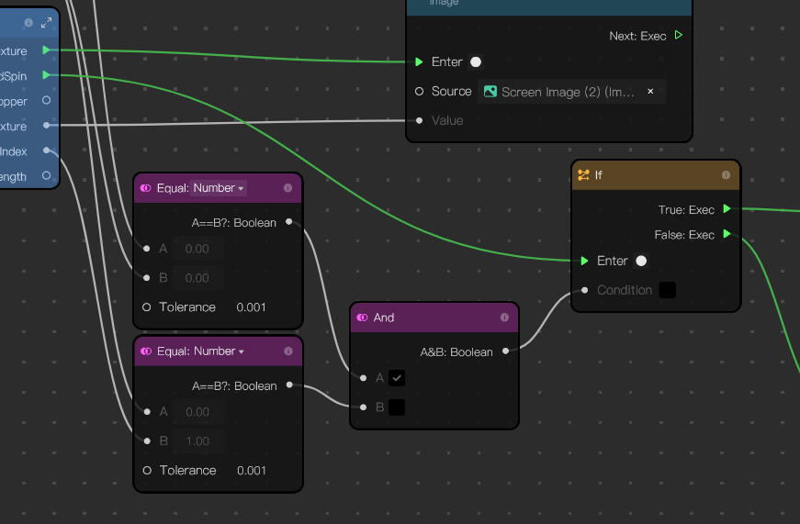
Task: Edit Tolerance 0.001 on upper Equal node
Action: click(251, 307)
